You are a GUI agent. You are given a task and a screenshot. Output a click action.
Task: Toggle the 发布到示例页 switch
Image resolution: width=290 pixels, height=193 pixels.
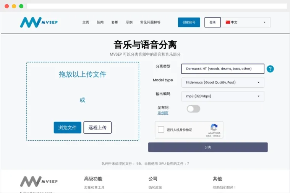(x=193, y=109)
